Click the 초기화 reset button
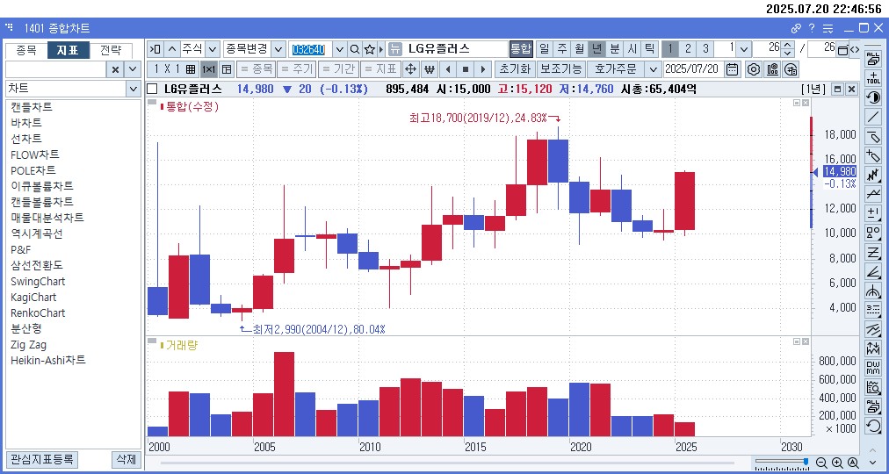This screenshot has height=474, width=889. click(515, 69)
